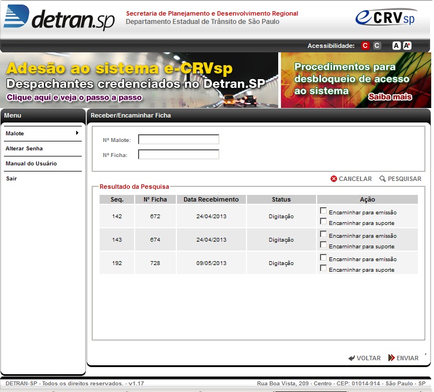Check Encaminhar para emissão for ficha 672
Image resolution: width=434 pixels, height=392 pixels.
(x=323, y=210)
